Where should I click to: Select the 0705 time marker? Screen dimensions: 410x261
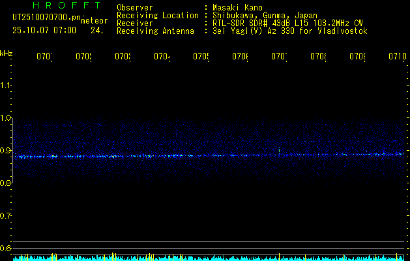click(x=200, y=57)
